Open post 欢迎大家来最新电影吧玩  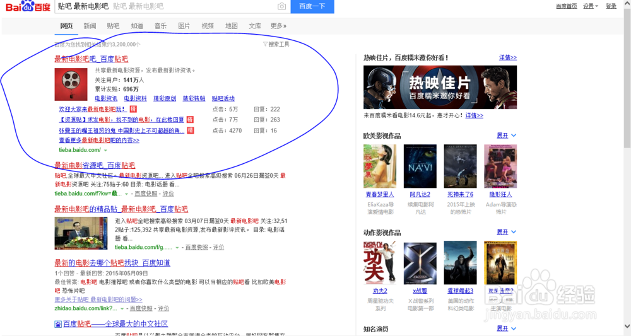coord(93,109)
